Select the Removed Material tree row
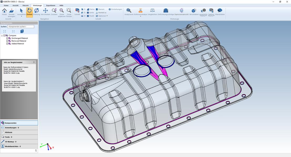This screenshot has height=157, width=291. point(19,41)
